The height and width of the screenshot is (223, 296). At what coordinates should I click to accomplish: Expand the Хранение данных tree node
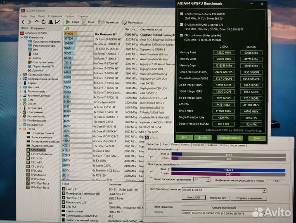coord(21,95)
